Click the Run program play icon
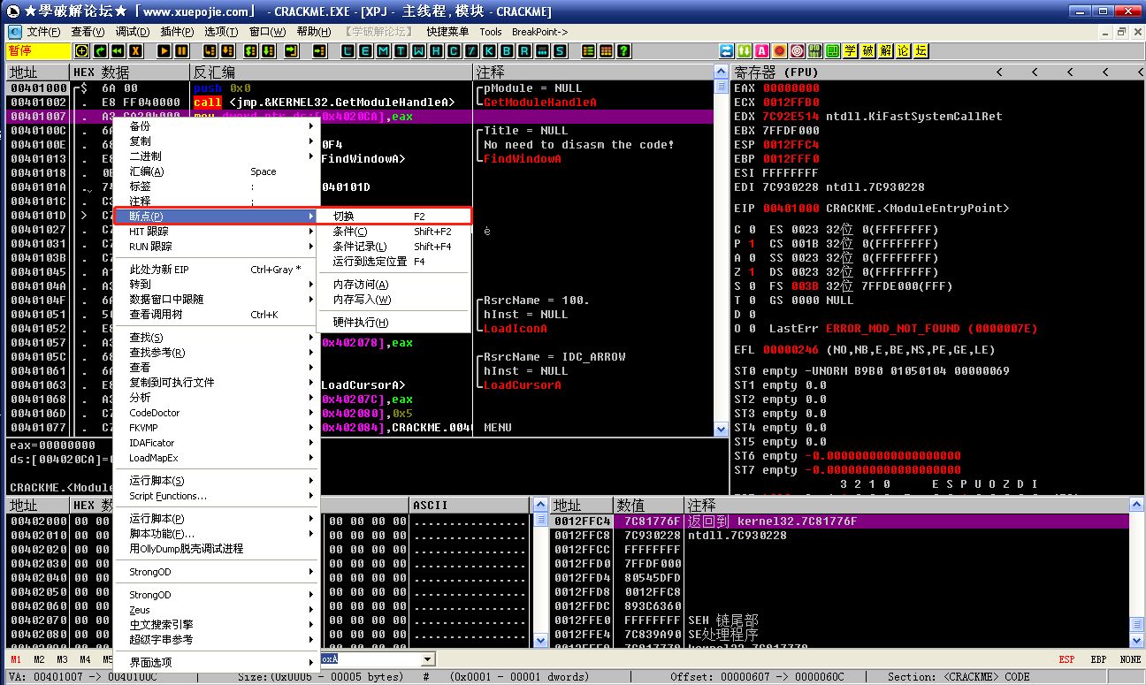Screen dimensions: 1146x685 coord(164,51)
